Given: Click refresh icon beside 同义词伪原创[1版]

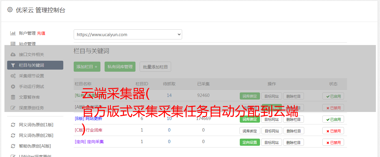Looking at the screenshot, I should 13,125.
